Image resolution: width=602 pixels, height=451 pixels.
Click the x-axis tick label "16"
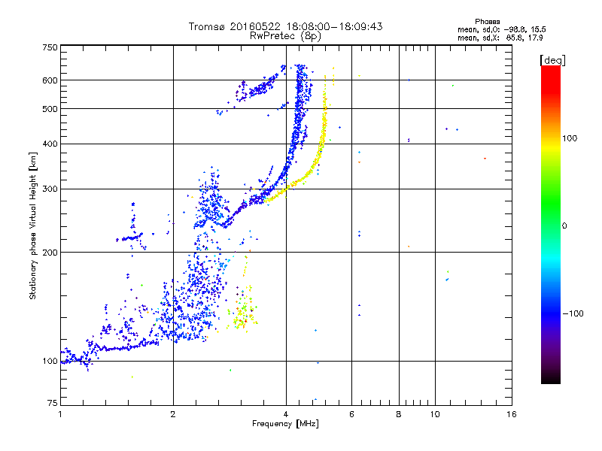(x=512, y=414)
